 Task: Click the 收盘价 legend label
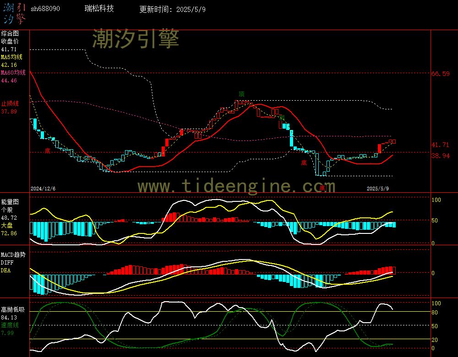point(10,42)
